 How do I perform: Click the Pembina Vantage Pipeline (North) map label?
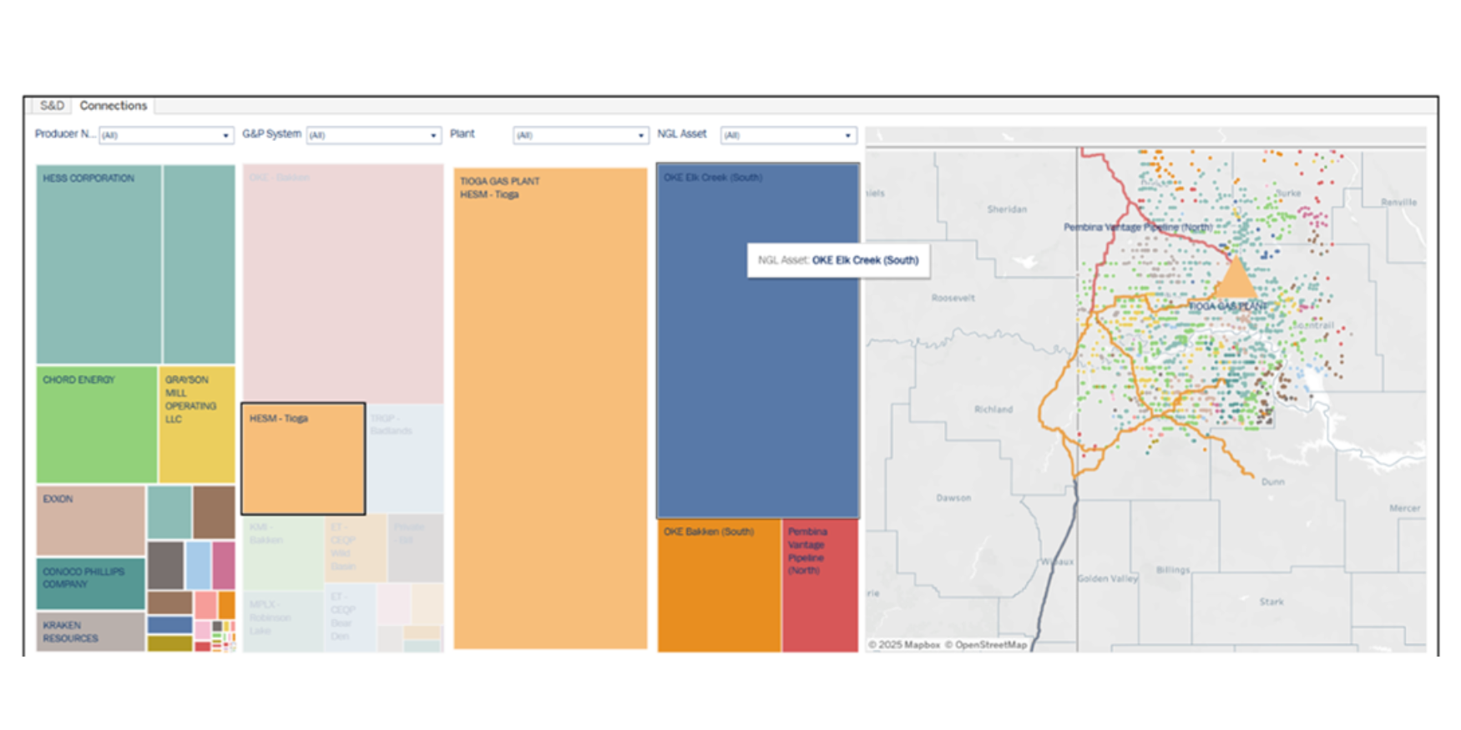(1138, 227)
